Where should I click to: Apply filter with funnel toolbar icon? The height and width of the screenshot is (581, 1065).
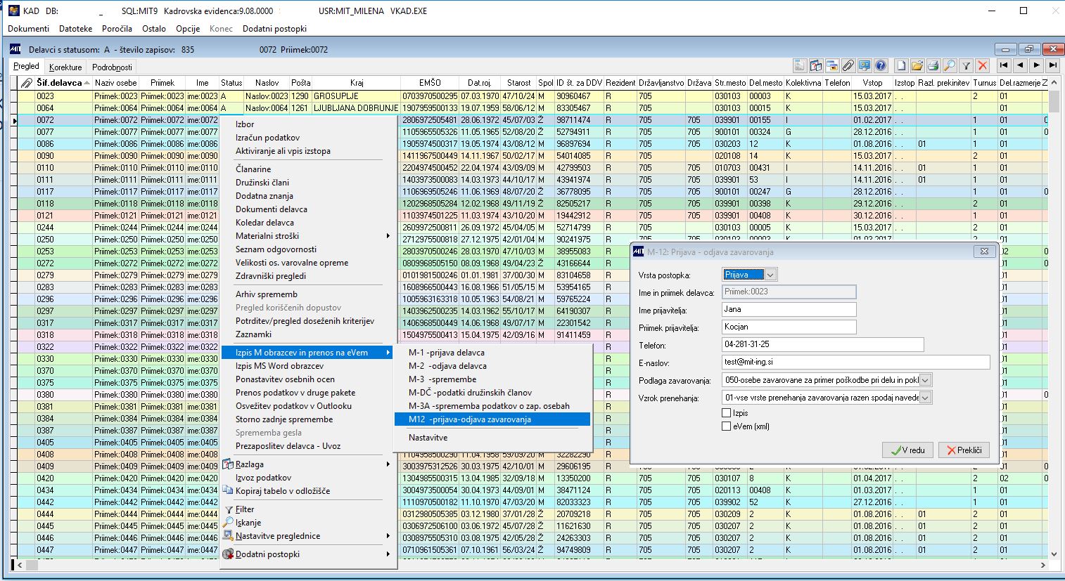tap(967, 65)
